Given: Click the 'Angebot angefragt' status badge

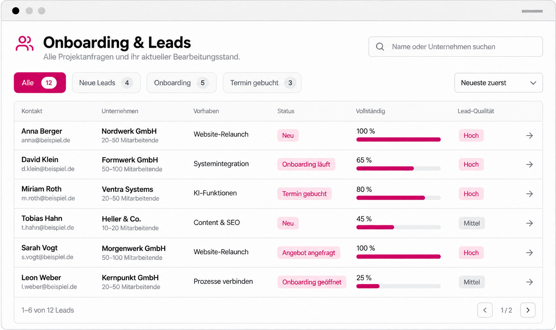Looking at the screenshot, I should (x=309, y=252).
